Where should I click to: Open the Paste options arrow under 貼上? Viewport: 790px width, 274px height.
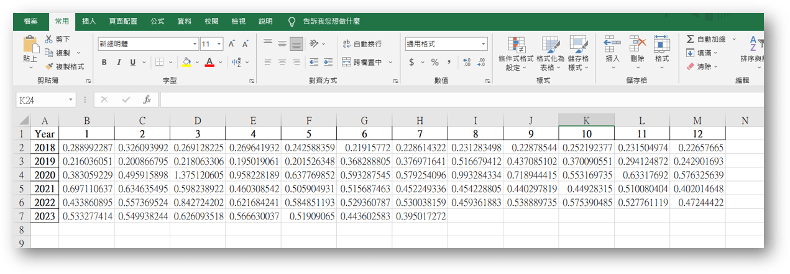point(30,66)
